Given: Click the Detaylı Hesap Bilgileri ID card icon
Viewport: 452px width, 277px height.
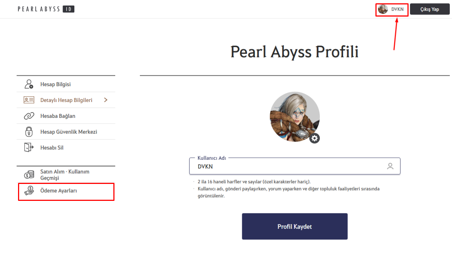Looking at the screenshot, I should pos(29,100).
